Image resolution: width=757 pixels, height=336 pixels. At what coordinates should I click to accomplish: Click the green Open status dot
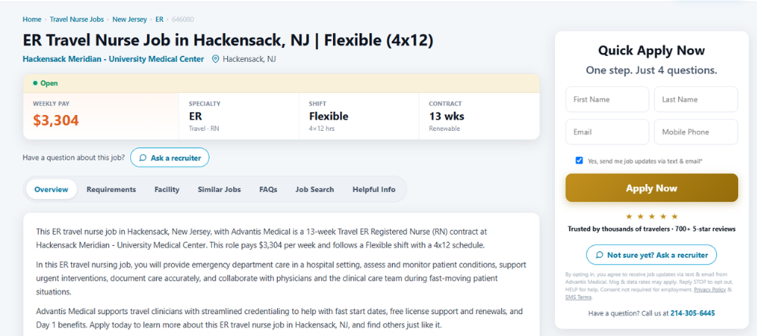(36, 83)
